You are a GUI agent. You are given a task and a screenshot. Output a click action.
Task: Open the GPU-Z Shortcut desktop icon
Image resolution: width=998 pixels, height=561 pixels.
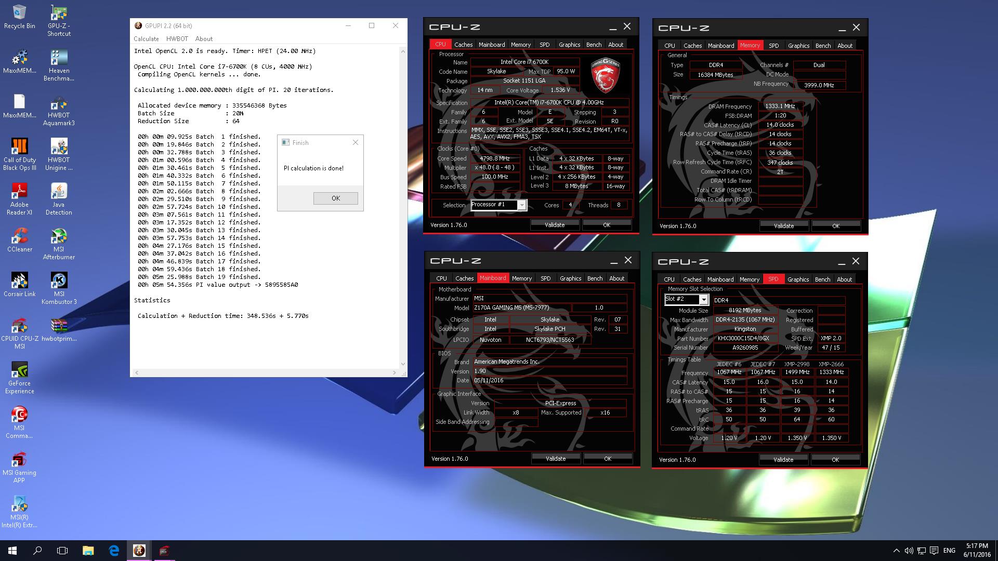coord(59,21)
